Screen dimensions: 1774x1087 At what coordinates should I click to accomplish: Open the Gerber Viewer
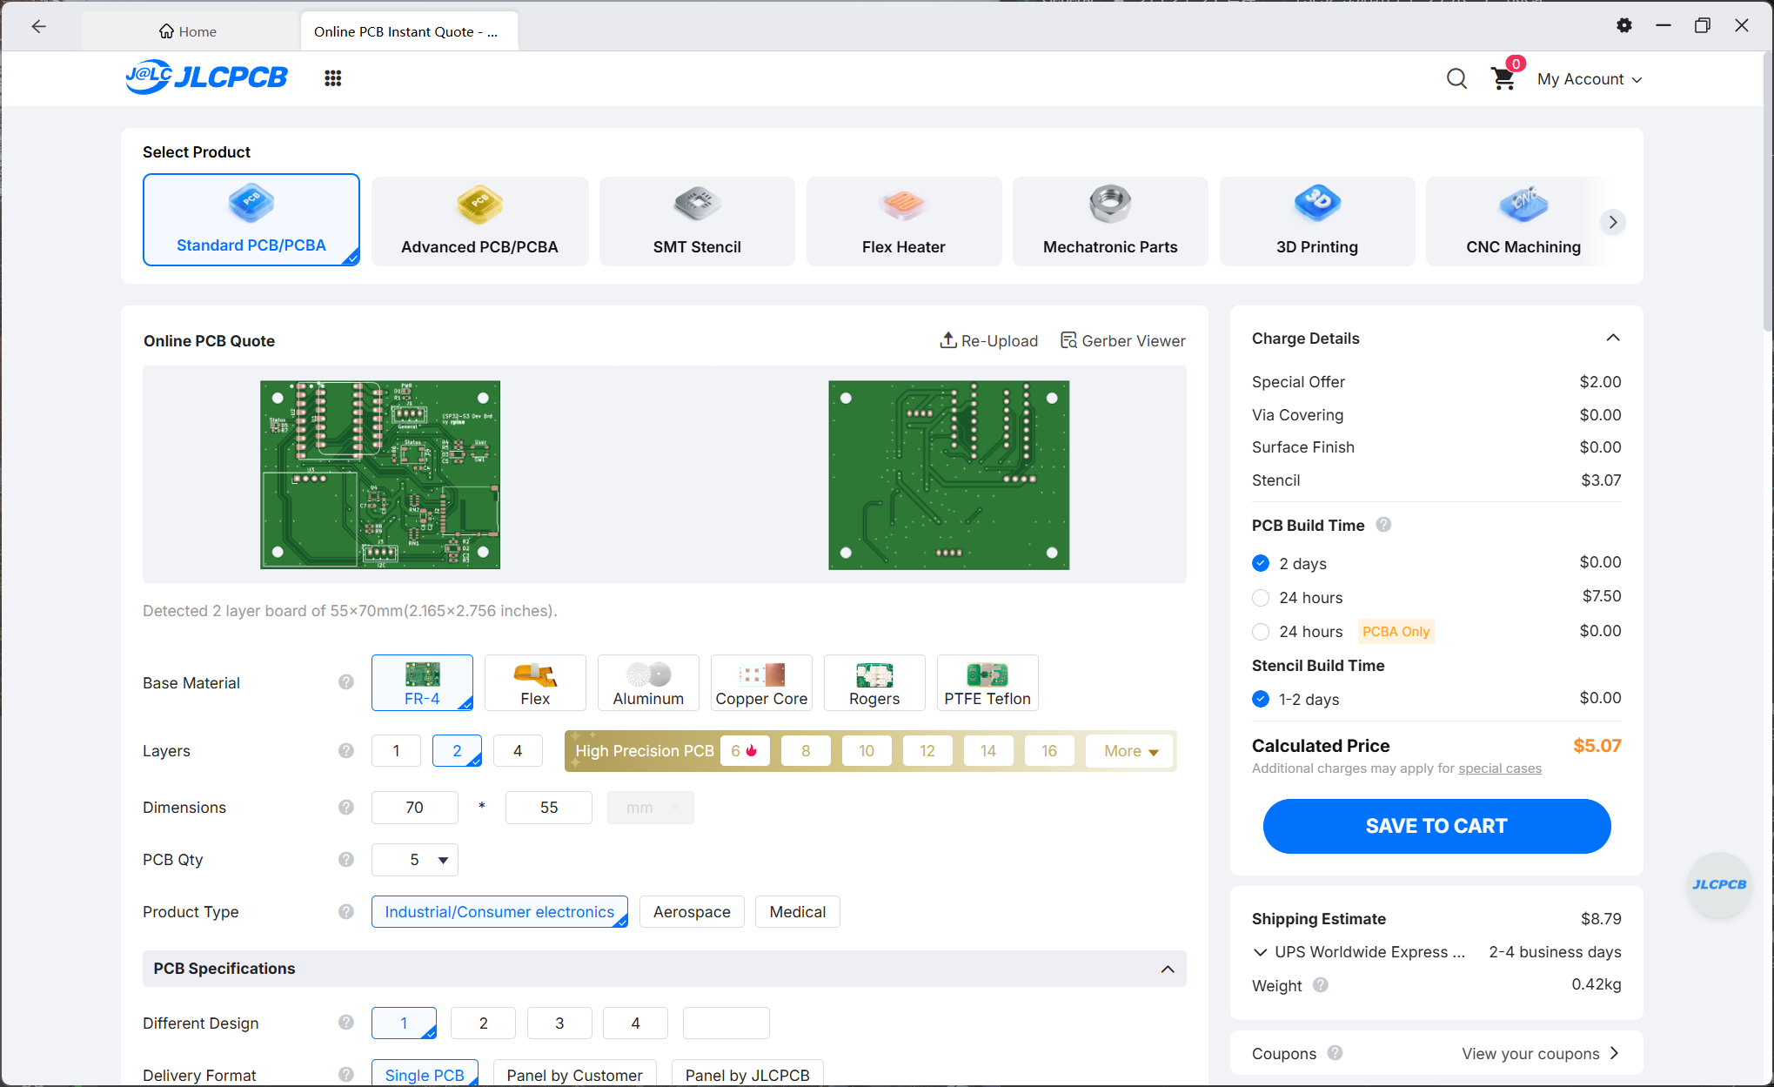point(1123,340)
